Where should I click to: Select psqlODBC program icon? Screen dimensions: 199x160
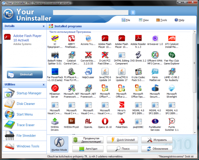[138, 121]
